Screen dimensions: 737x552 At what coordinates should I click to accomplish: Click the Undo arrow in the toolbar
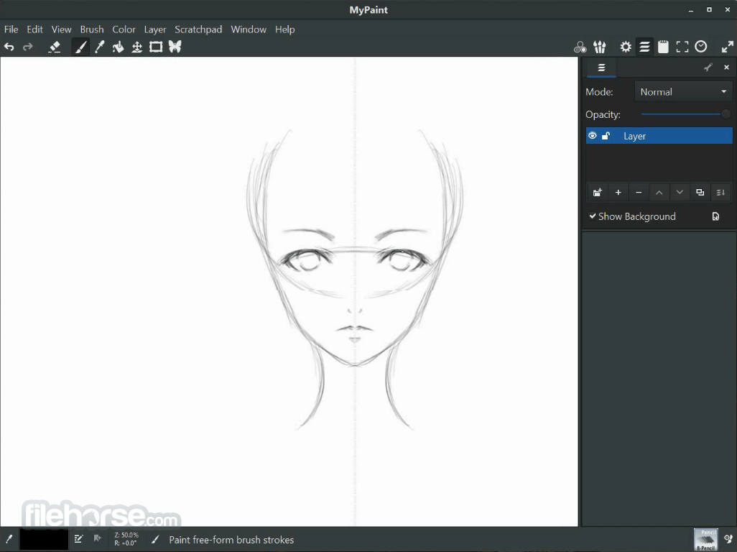(x=9, y=47)
